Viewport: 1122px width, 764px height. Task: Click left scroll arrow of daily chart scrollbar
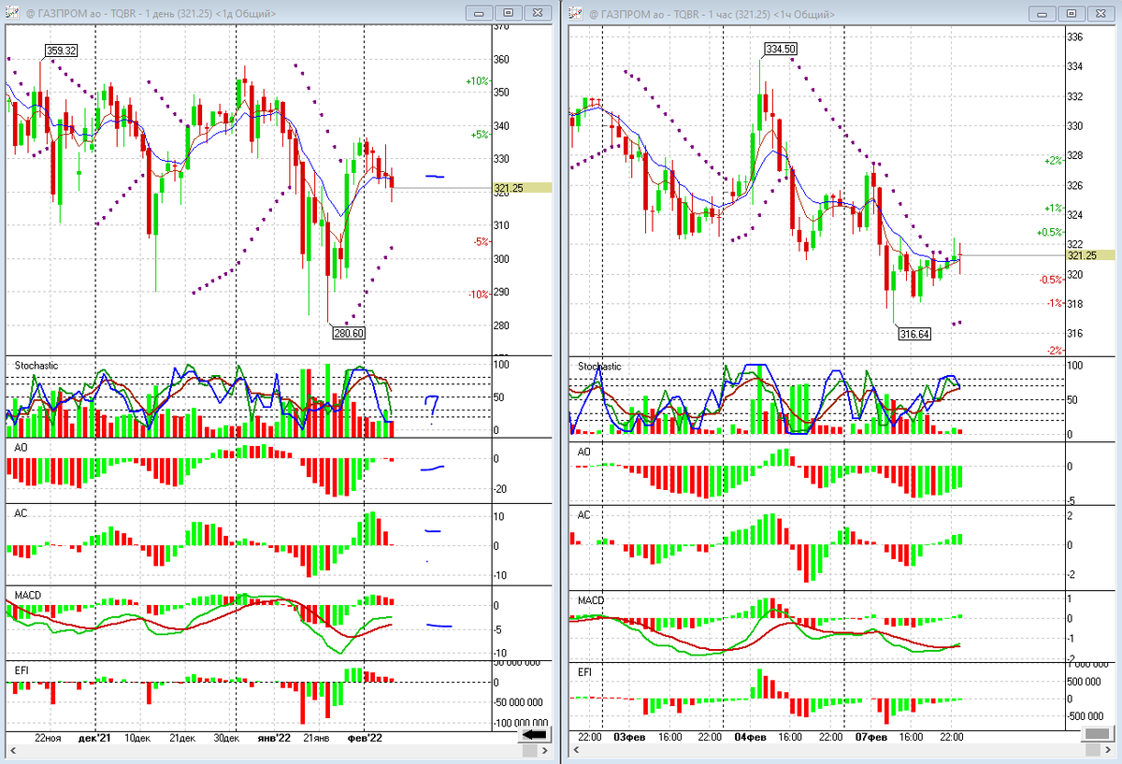14,751
